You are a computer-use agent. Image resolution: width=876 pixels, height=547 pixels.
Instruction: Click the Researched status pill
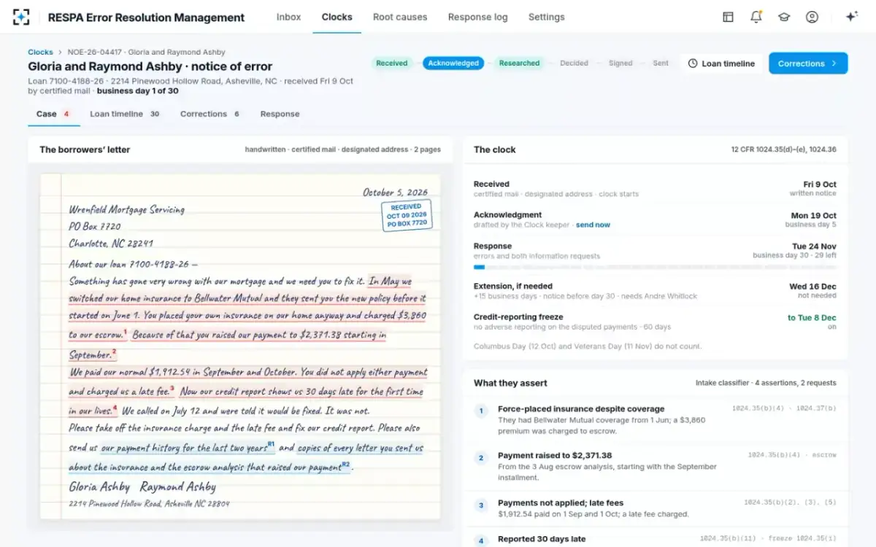pyautogui.click(x=519, y=63)
